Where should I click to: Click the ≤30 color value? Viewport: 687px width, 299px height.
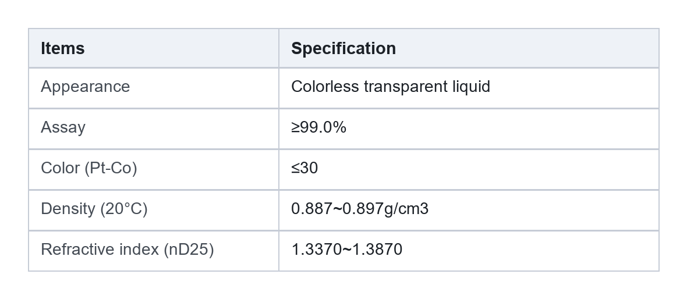pos(304,168)
